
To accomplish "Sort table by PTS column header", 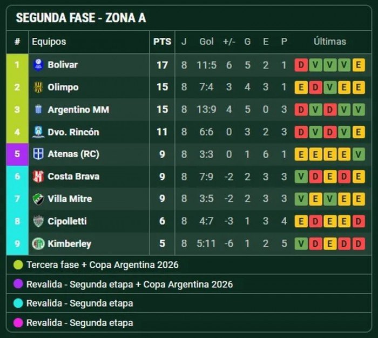I will (x=162, y=42).
